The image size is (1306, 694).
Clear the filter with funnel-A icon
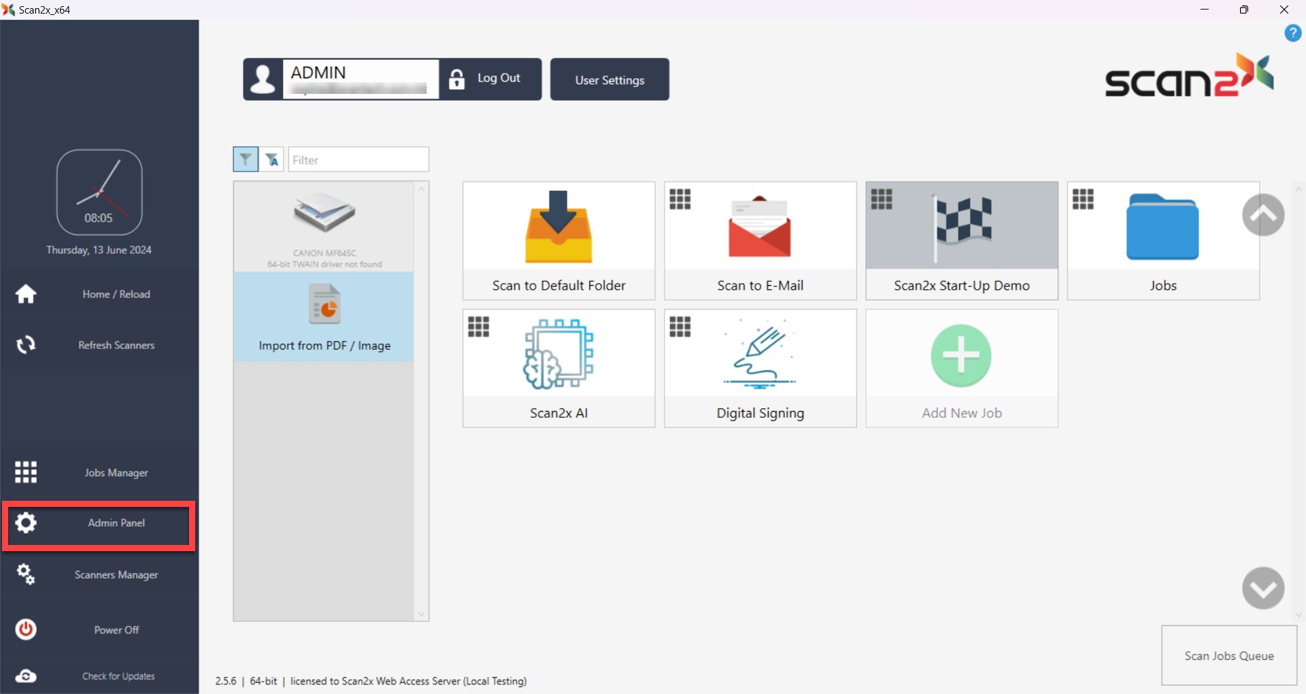tap(272, 160)
